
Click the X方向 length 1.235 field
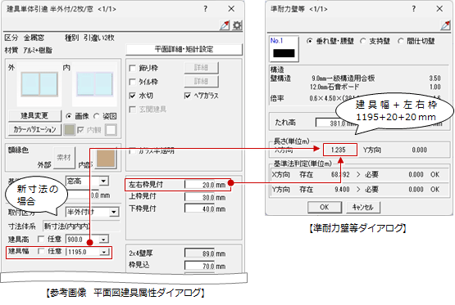[339, 150]
